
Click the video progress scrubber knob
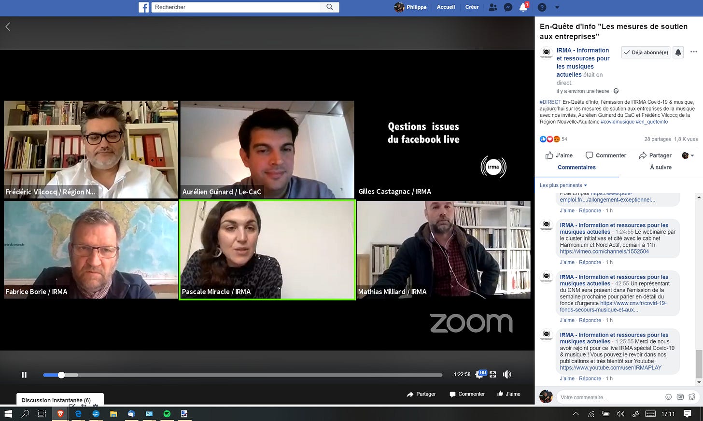61,375
